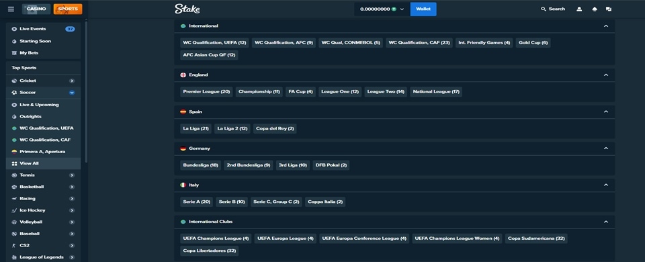
Task: Click the Basketball sport icon
Action: (x=14, y=187)
